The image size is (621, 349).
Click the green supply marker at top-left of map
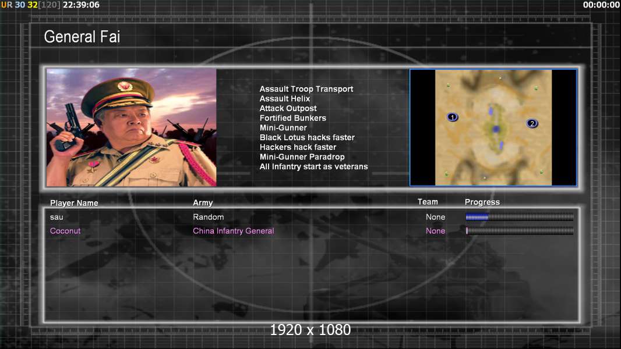click(448, 86)
